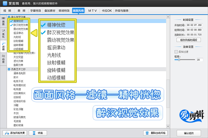Uncheck the 精神恍惚 effect in list
The width and height of the screenshot is (208, 138).
[11, 21]
